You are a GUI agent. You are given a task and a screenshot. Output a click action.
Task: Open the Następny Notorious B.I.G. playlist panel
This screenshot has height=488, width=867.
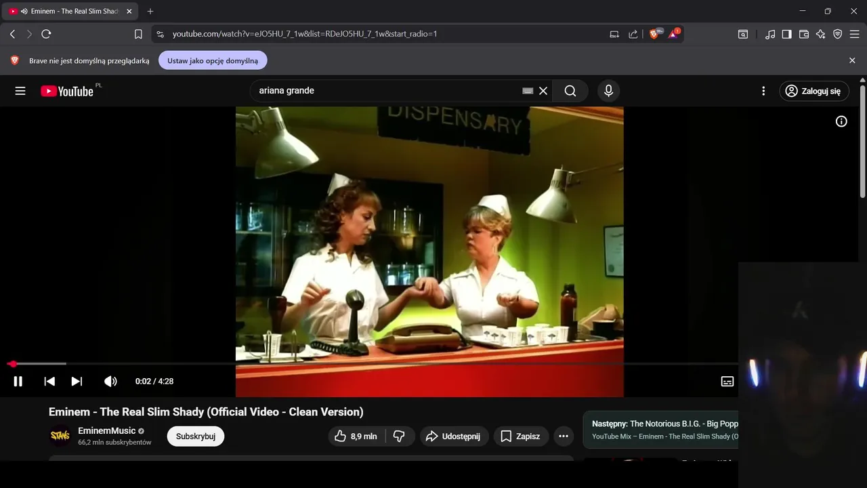[x=660, y=430]
